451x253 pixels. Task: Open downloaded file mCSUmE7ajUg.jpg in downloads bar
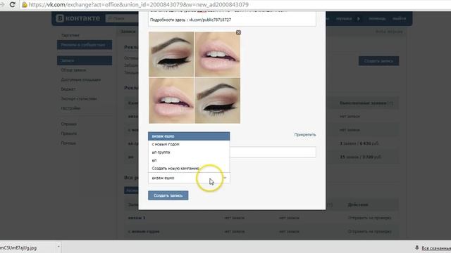click(x=18, y=247)
